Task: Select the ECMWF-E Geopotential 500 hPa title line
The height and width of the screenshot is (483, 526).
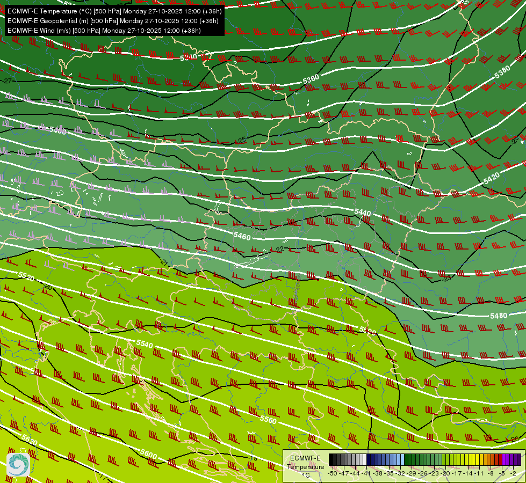Action: pos(113,21)
